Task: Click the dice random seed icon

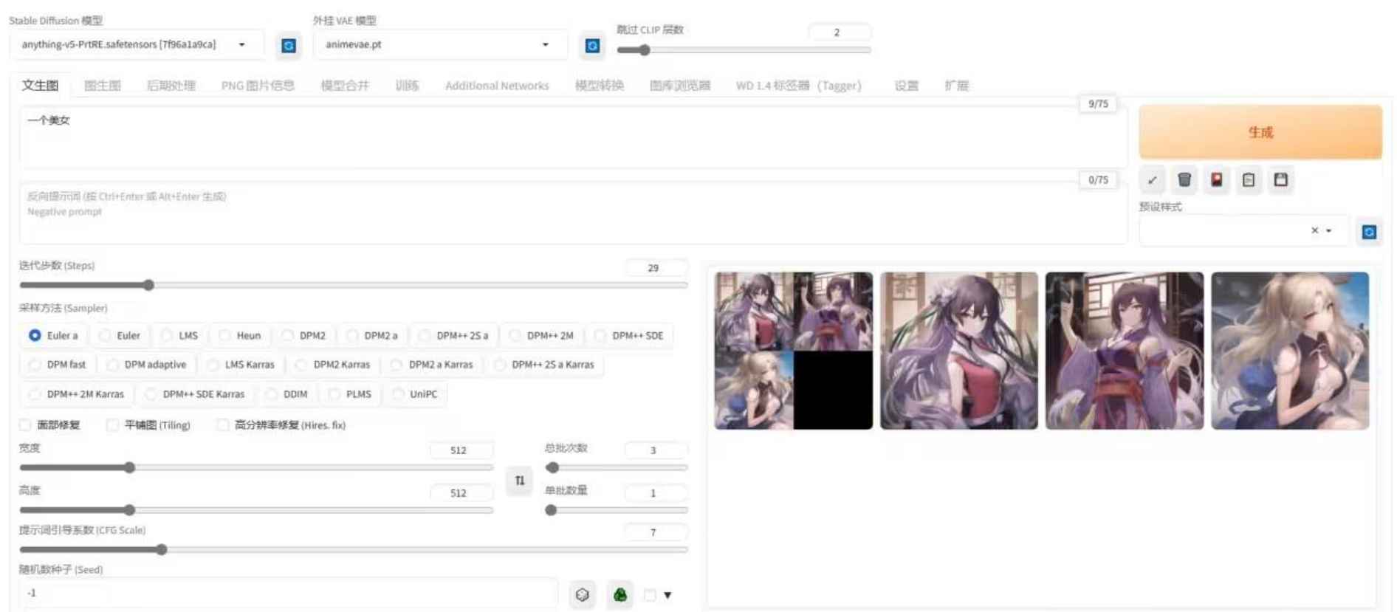Action: pyautogui.click(x=583, y=594)
